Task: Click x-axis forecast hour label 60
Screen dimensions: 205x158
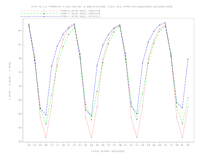Action: click(x=143, y=145)
